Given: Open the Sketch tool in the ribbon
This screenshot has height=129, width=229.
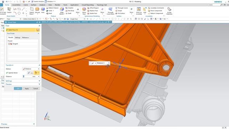Looking at the screenshot, I should [9, 10].
